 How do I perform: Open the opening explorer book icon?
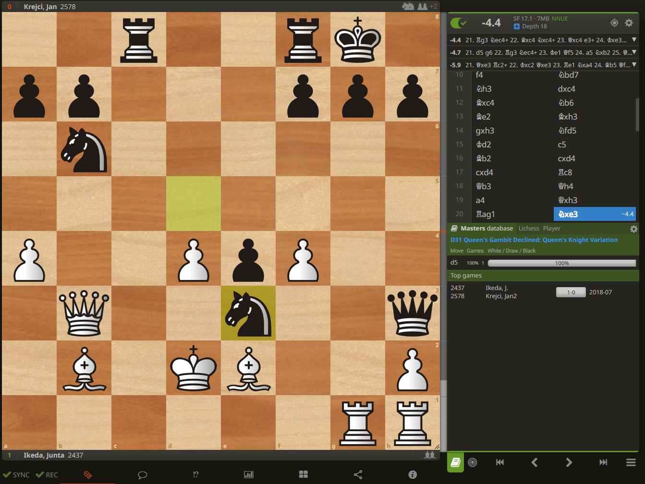(455, 462)
